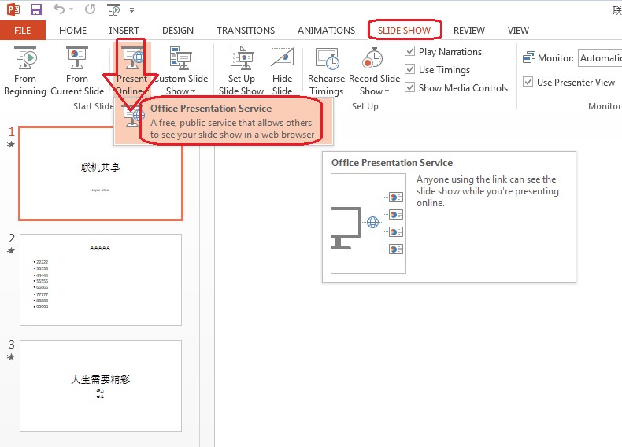The width and height of the screenshot is (622, 447).
Task: Click the transition star under slide 2
Action: [11, 251]
